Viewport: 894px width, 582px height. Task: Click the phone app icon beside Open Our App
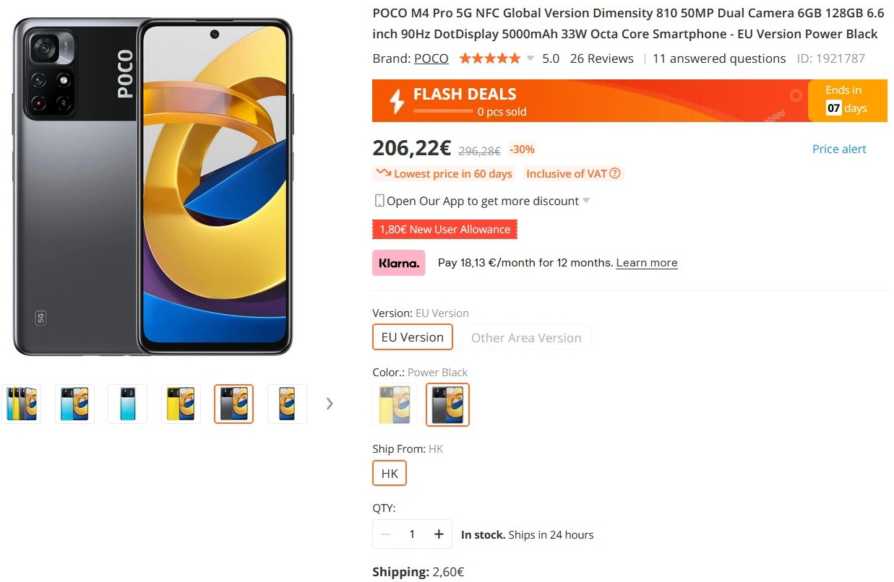click(x=379, y=201)
